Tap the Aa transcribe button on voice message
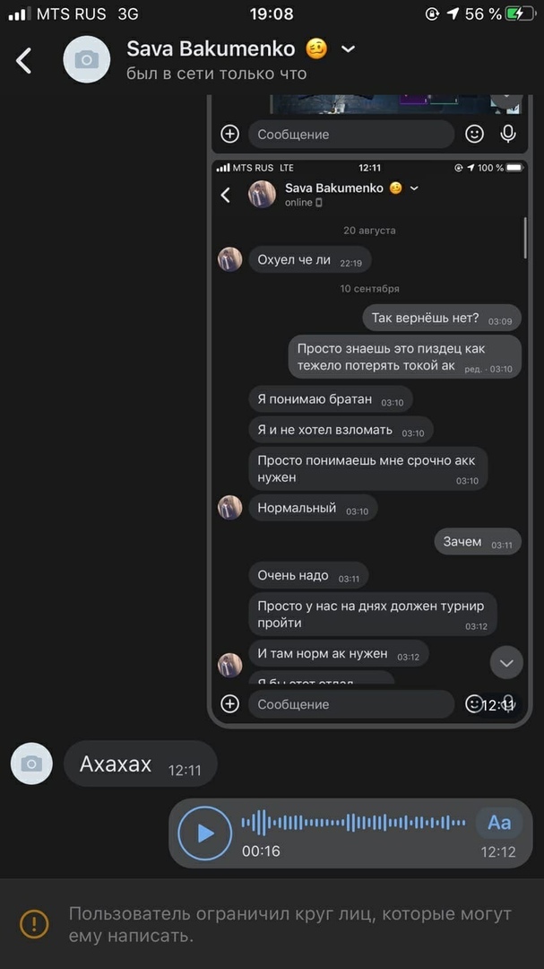The width and height of the screenshot is (544, 969). click(499, 823)
